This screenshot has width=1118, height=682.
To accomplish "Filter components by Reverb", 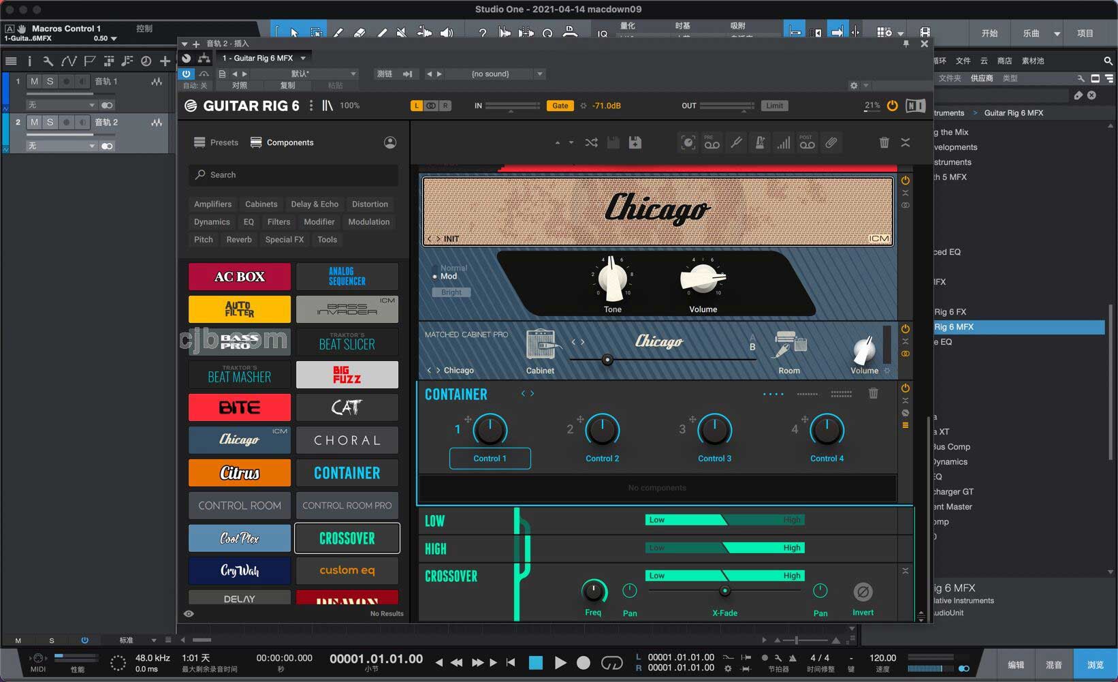I will click(x=239, y=239).
